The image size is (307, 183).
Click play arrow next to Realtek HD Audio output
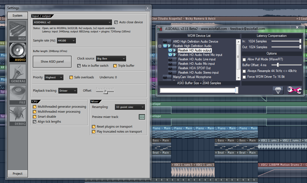(174, 50)
